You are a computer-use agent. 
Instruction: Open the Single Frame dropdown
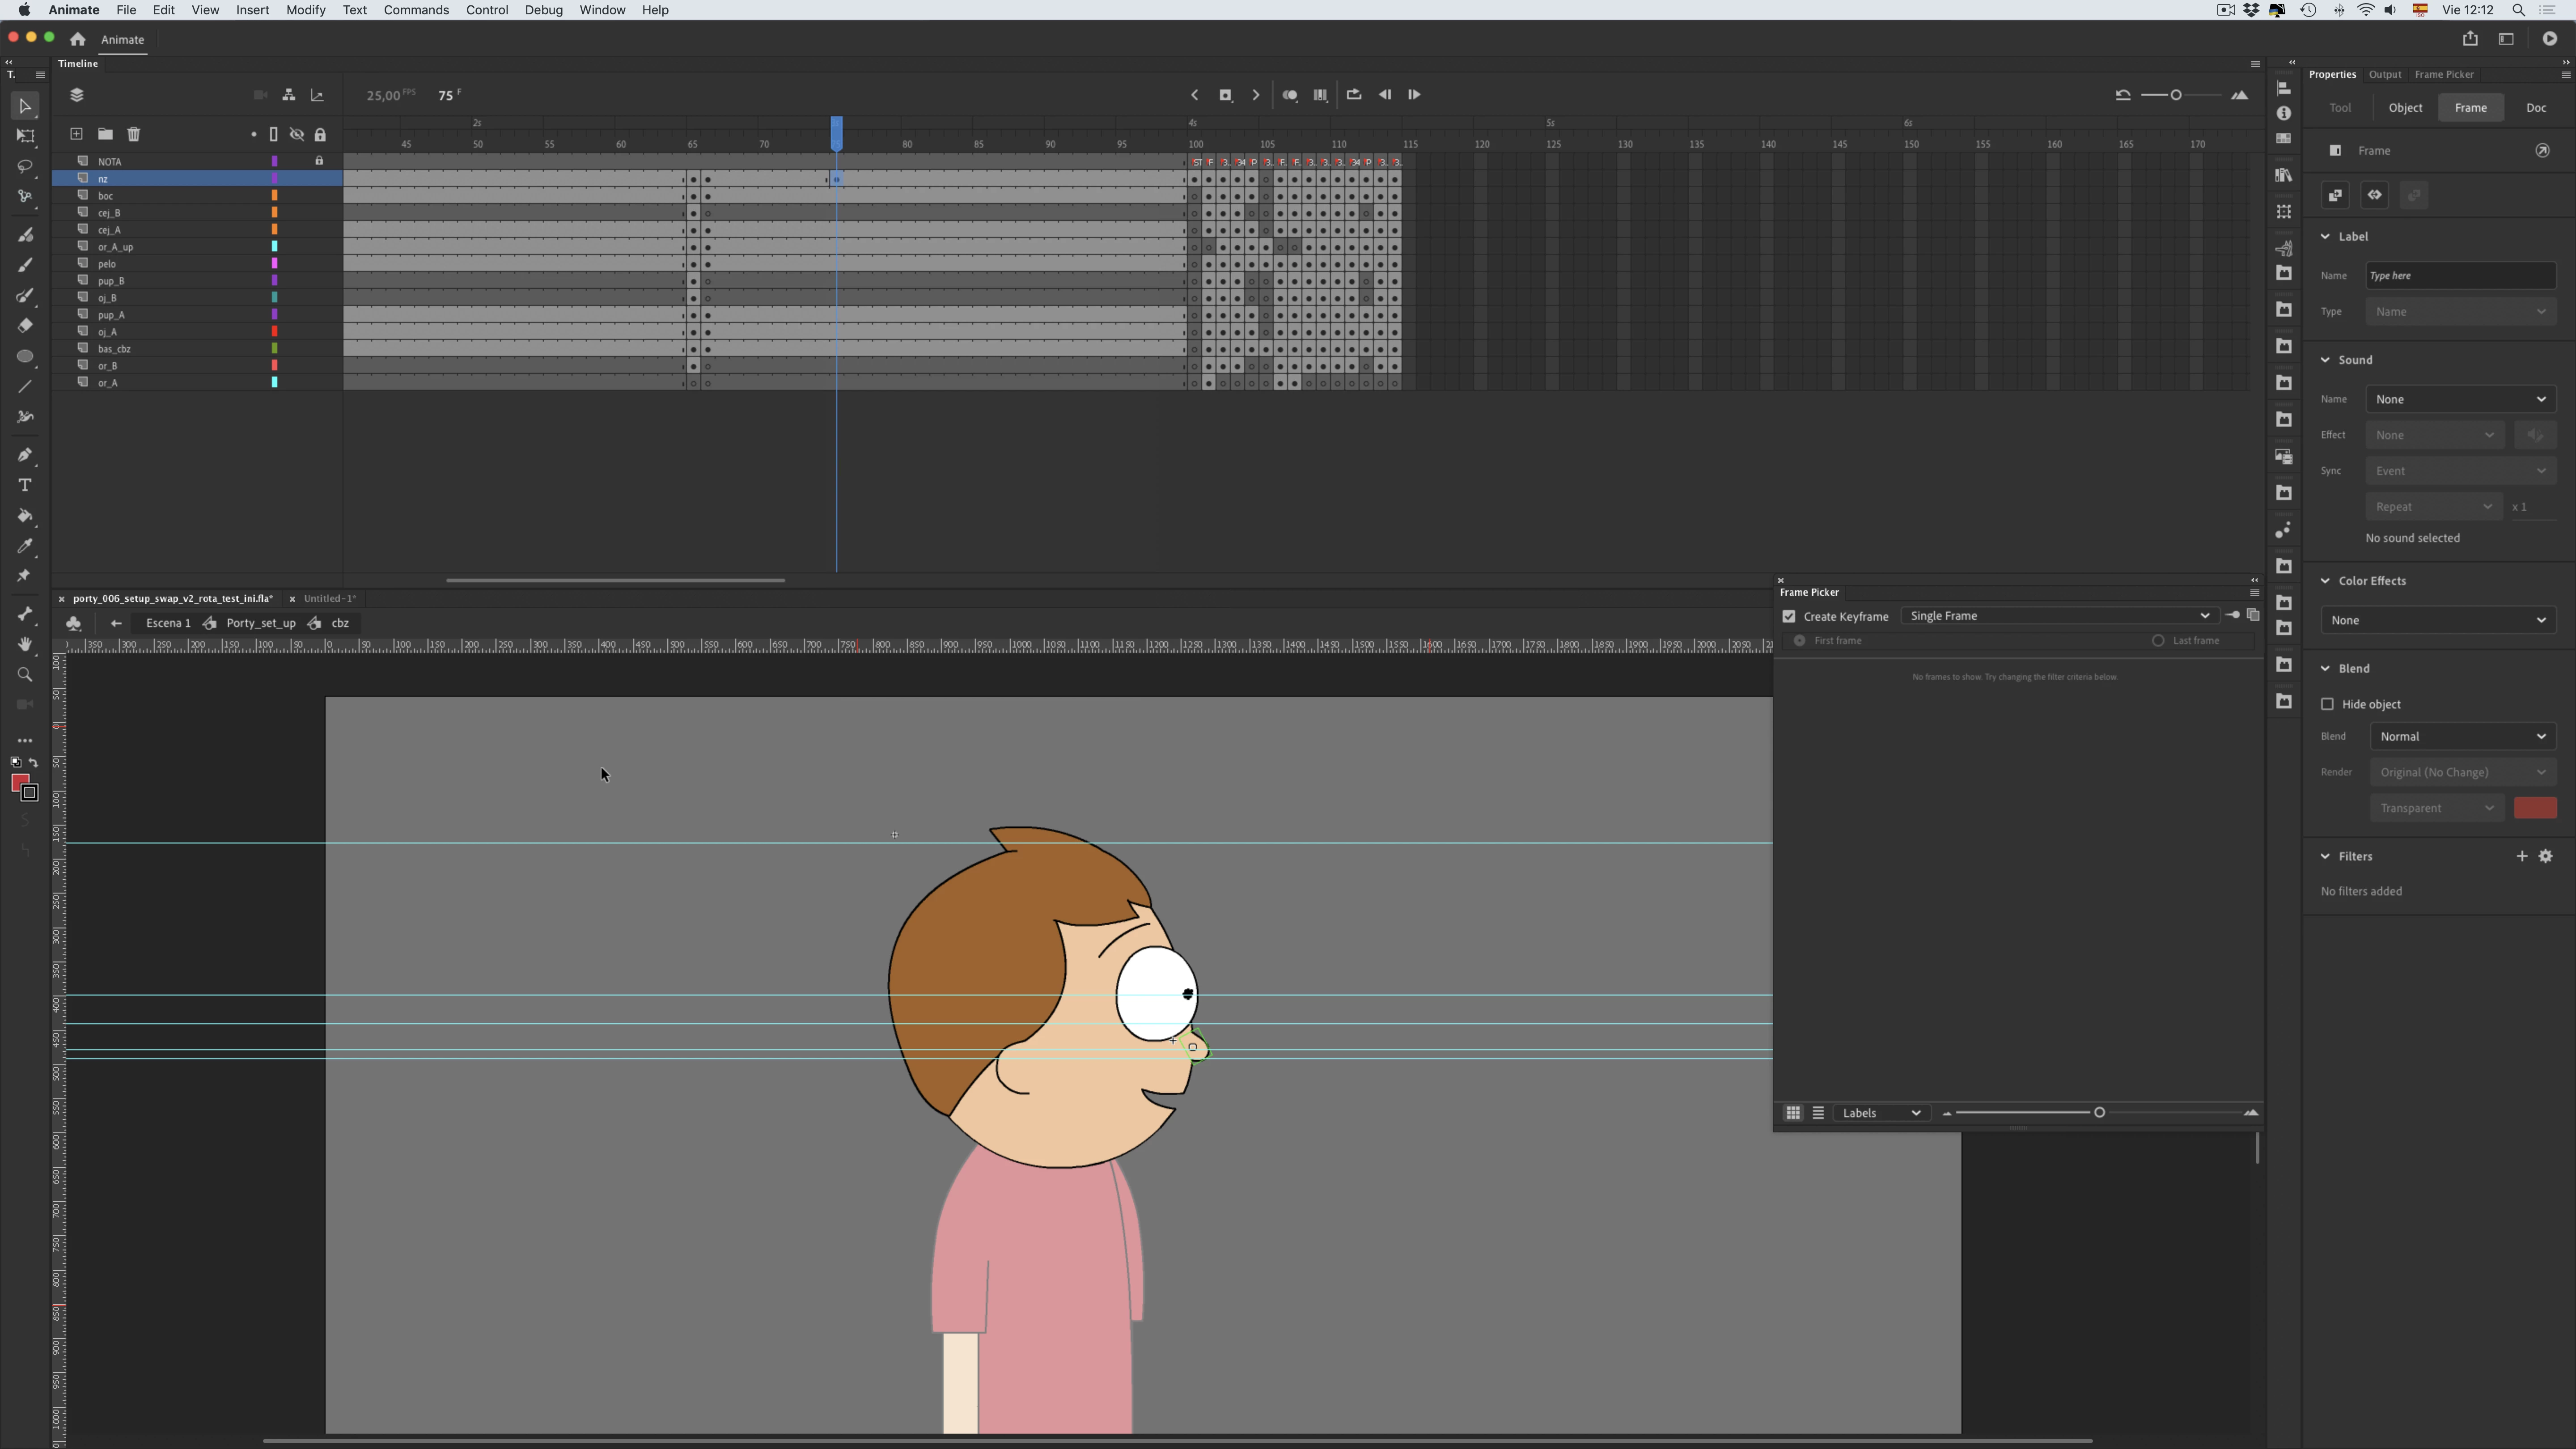pos(2058,616)
